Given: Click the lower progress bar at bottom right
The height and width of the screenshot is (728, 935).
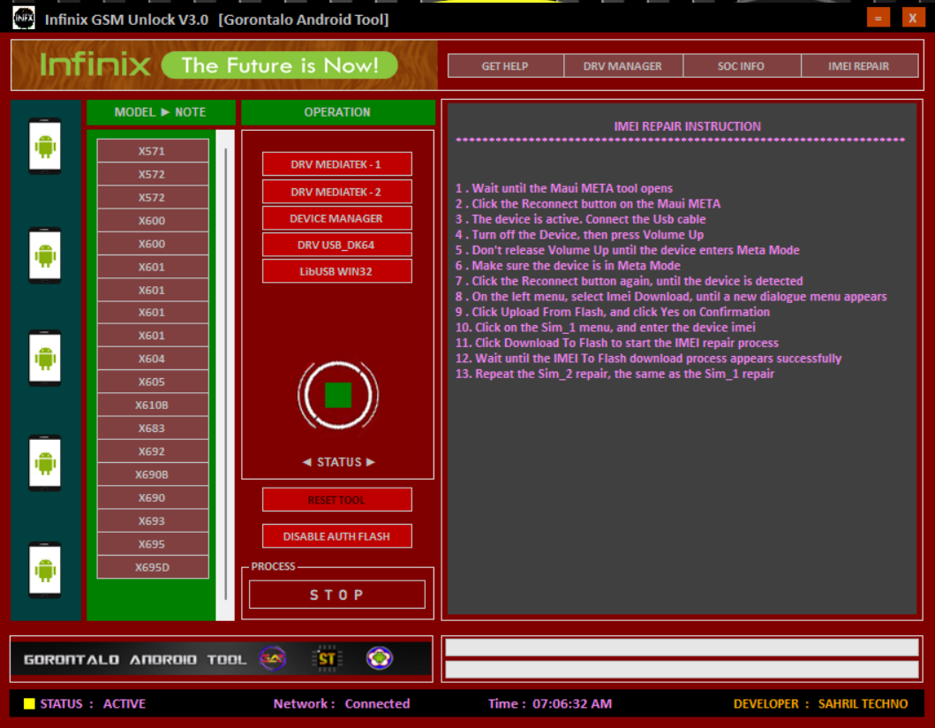Looking at the screenshot, I should pyautogui.click(x=682, y=670).
